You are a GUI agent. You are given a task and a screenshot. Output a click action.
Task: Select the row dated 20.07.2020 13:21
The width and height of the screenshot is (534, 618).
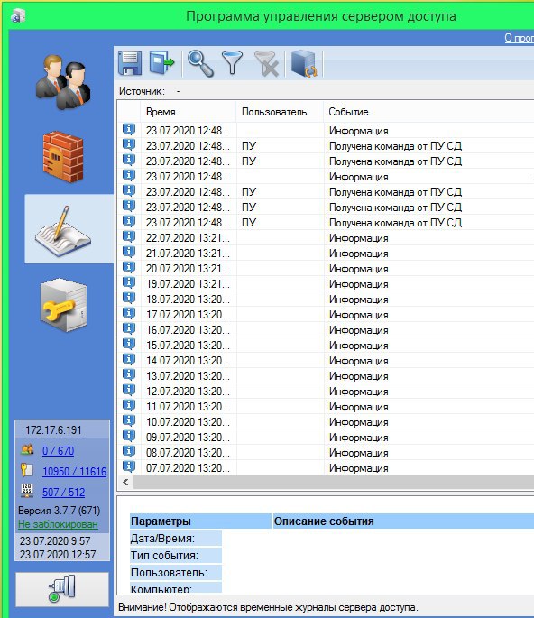point(326,269)
